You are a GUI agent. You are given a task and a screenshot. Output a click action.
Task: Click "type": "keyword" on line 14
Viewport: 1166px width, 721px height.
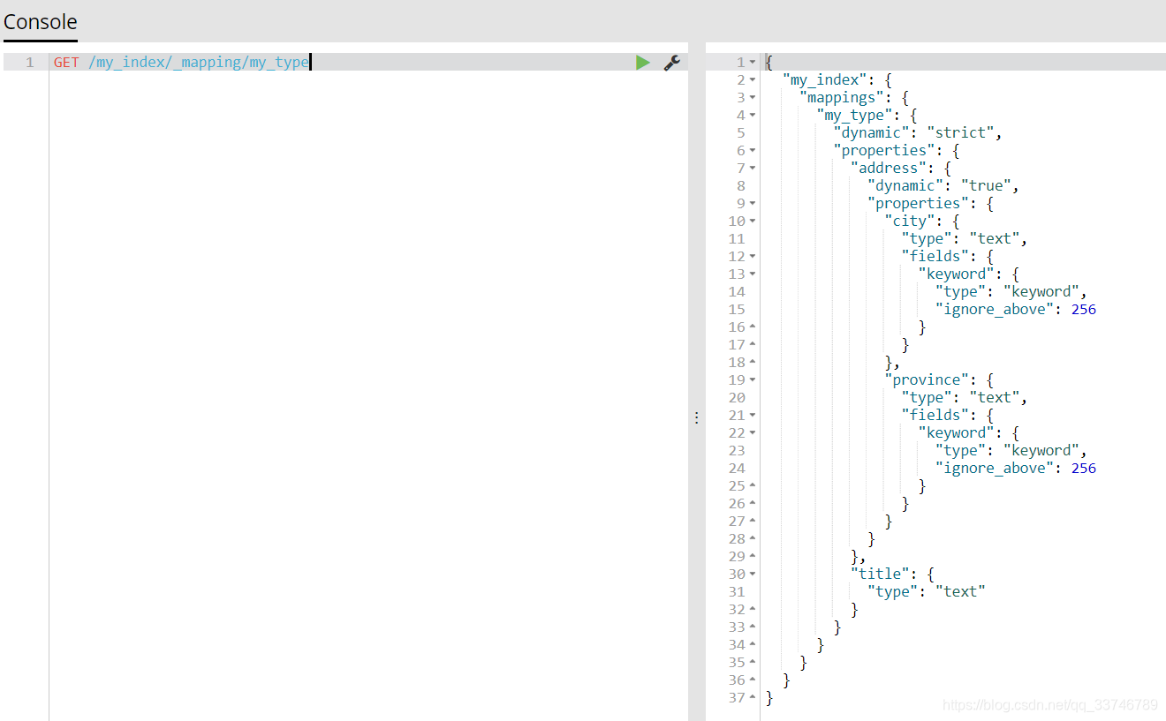[1011, 292]
